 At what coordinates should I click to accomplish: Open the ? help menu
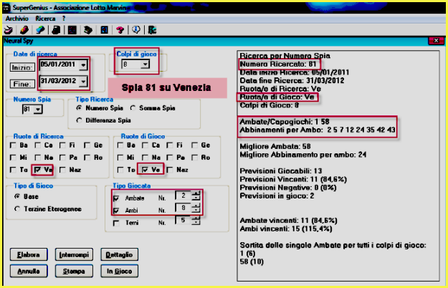tap(64, 19)
